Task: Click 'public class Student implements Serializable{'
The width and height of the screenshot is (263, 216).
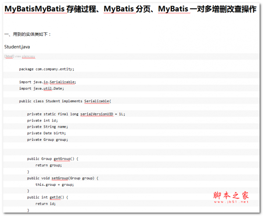Action: point(65,101)
